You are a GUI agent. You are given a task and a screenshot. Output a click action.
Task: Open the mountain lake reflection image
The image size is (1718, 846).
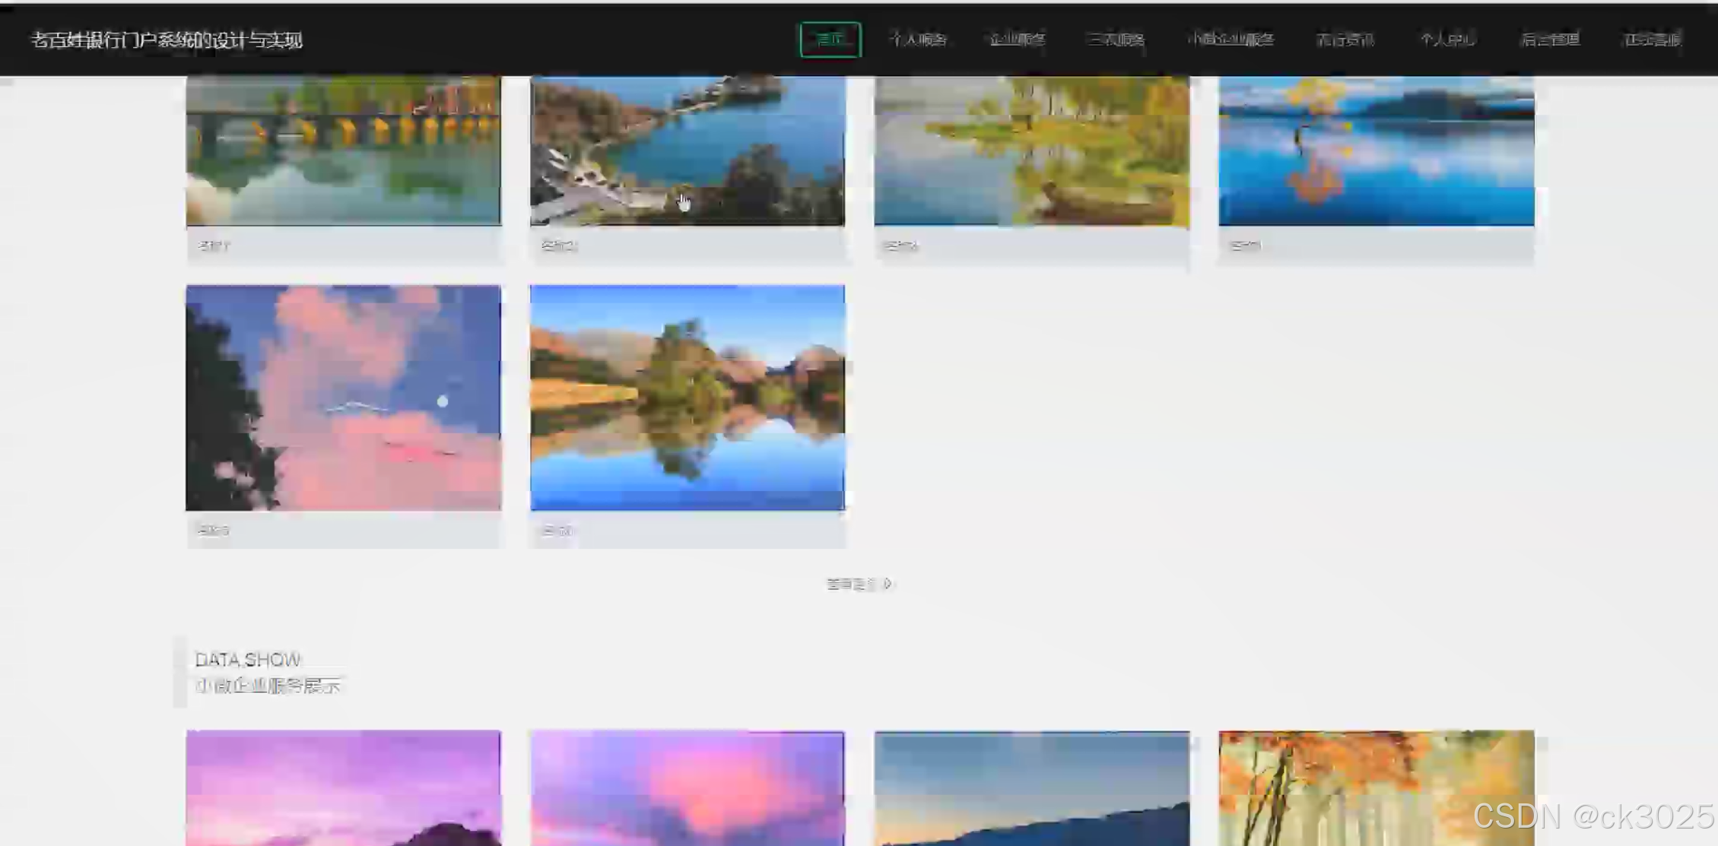click(687, 398)
